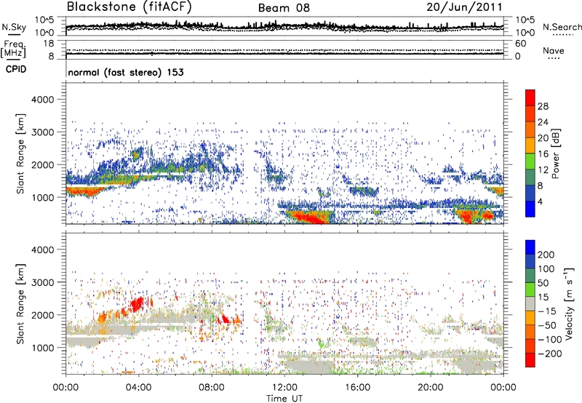Select the N.Search legend label
582x403 pixels.
pyautogui.click(x=562, y=27)
